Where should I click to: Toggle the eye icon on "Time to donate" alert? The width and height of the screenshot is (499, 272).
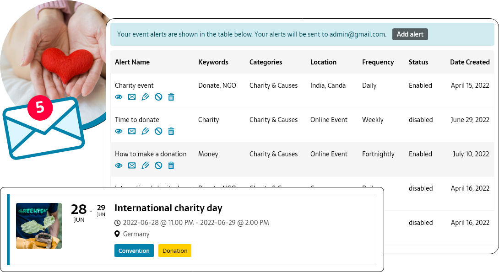(x=119, y=131)
